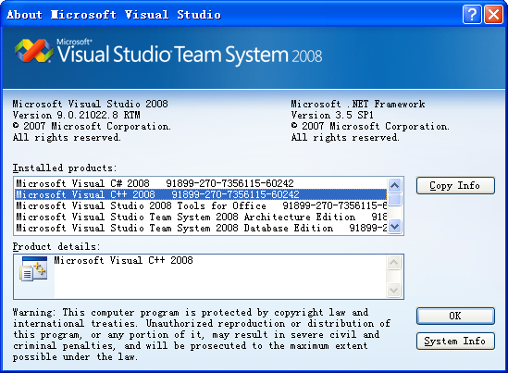
Task: Click the Visual C++ product details icon
Action: pos(33,268)
